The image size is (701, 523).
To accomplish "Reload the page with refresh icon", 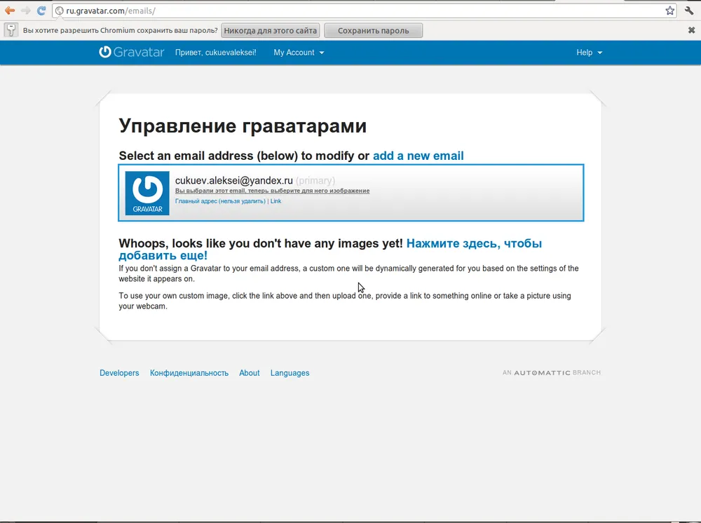I will tap(41, 11).
